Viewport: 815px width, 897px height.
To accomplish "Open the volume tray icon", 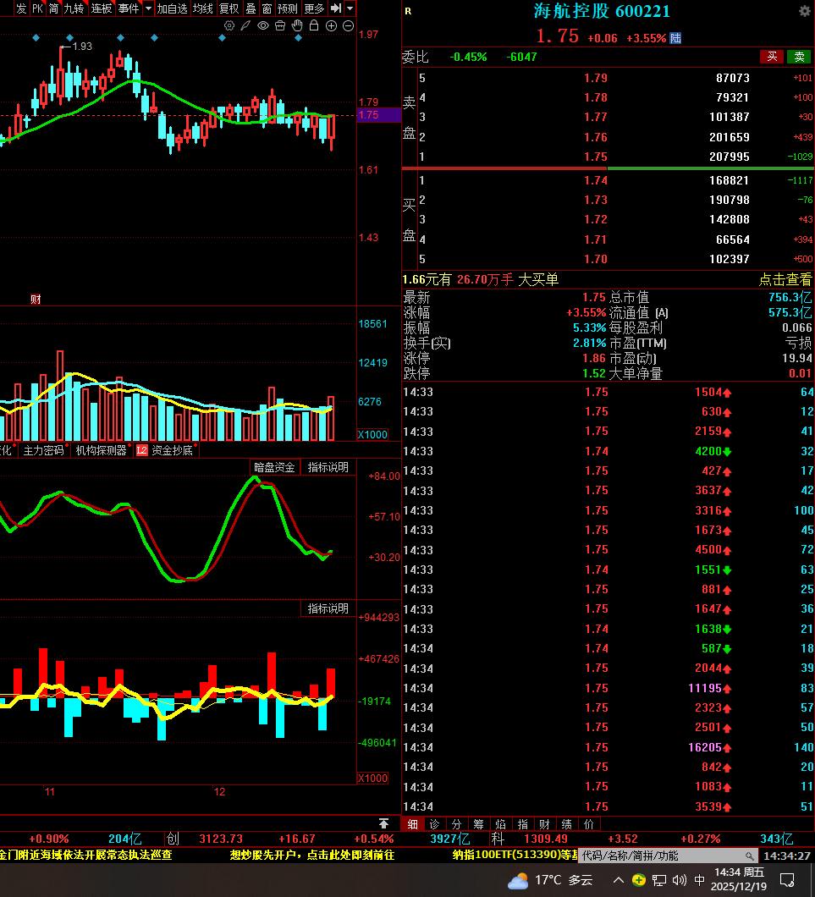I will tap(679, 880).
